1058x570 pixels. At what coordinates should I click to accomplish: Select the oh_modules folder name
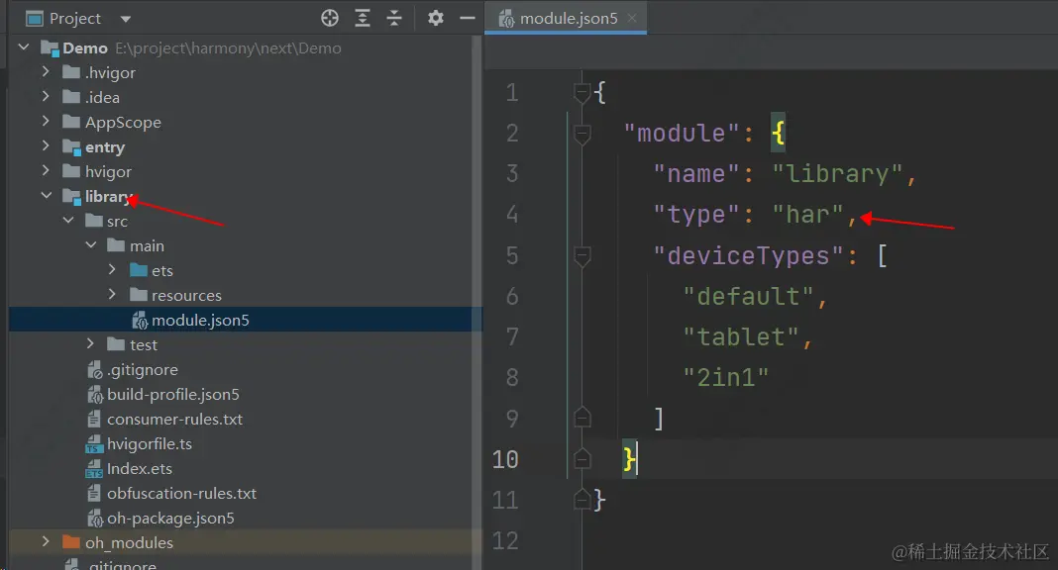[129, 542]
